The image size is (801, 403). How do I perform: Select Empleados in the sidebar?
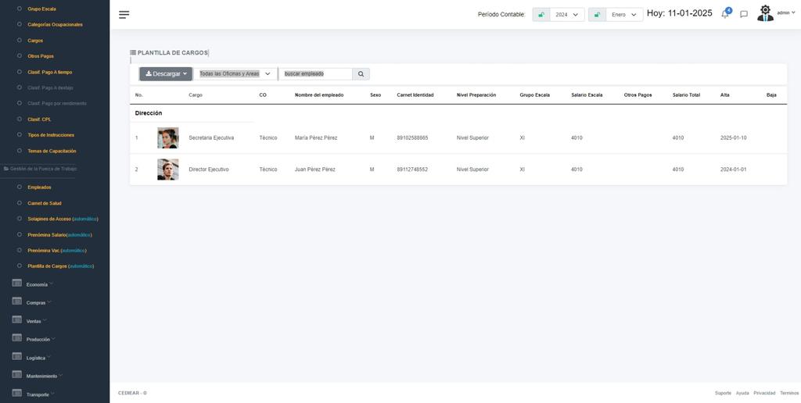(x=39, y=187)
